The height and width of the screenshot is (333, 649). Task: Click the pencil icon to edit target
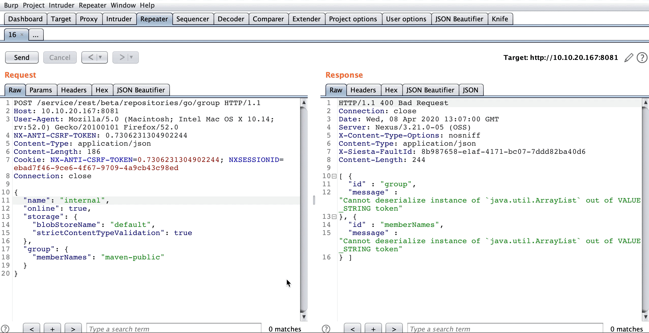pyautogui.click(x=629, y=58)
